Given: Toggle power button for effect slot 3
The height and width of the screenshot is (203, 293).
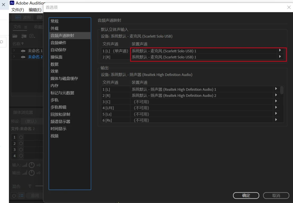Looking at the screenshot, I should 21,149.
